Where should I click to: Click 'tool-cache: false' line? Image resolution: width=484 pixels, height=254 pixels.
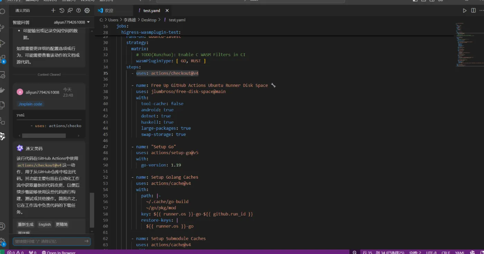click(x=162, y=104)
